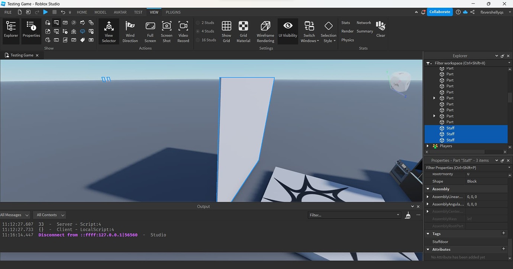Switch to the MODEL ribbon tab

pyautogui.click(x=100, y=12)
